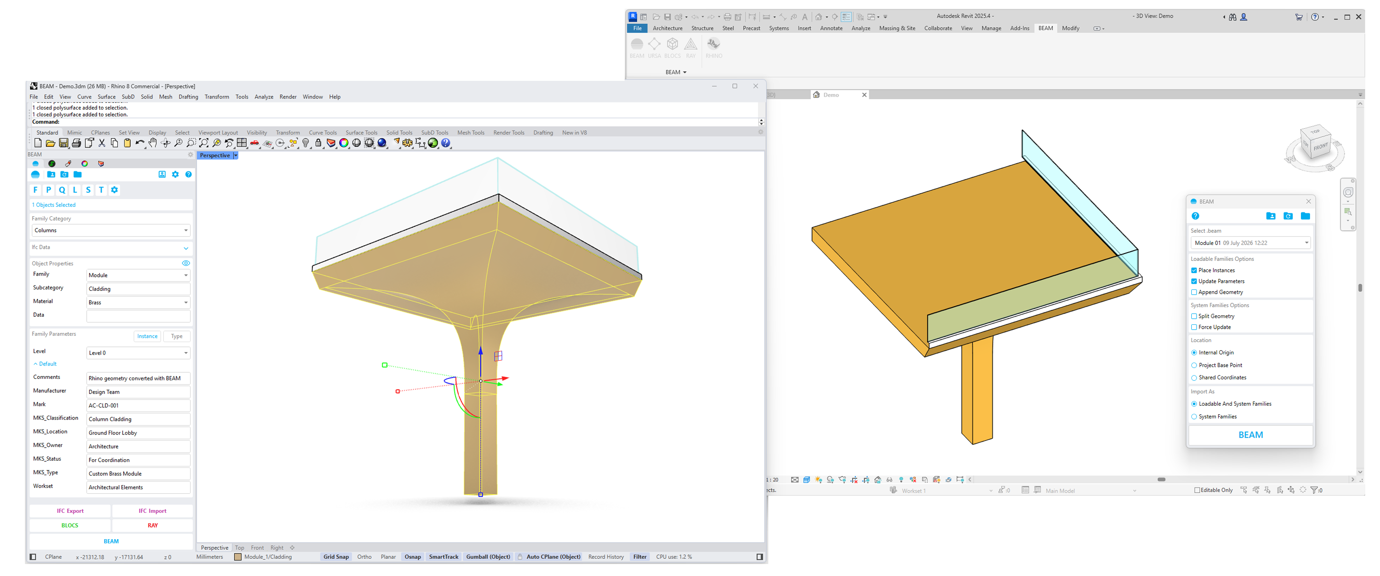This screenshot has height=576, width=1380.
Task: Click the blue render sphere icon in Rhino
Action: coord(382,143)
